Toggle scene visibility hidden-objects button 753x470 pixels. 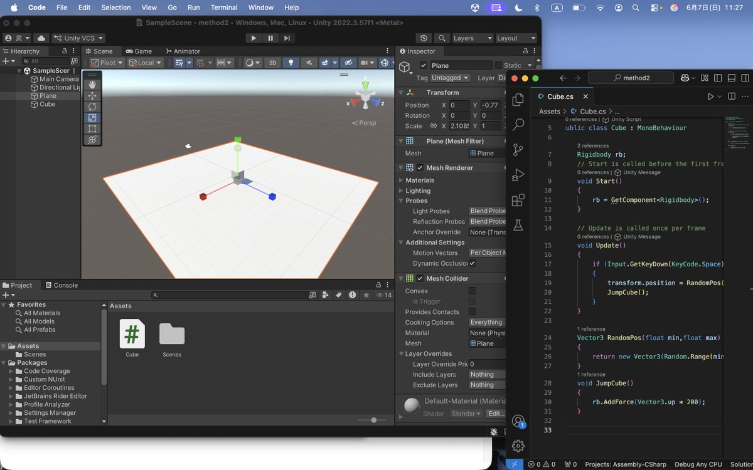pyautogui.click(x=347, y=63)
